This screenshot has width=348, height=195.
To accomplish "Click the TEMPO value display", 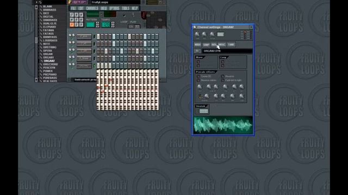I will 106,24.
